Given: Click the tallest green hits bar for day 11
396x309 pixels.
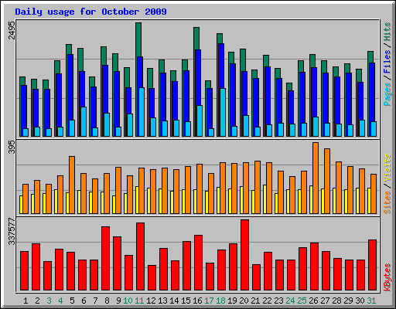Looking at the screenshot, I should [138, 39].
